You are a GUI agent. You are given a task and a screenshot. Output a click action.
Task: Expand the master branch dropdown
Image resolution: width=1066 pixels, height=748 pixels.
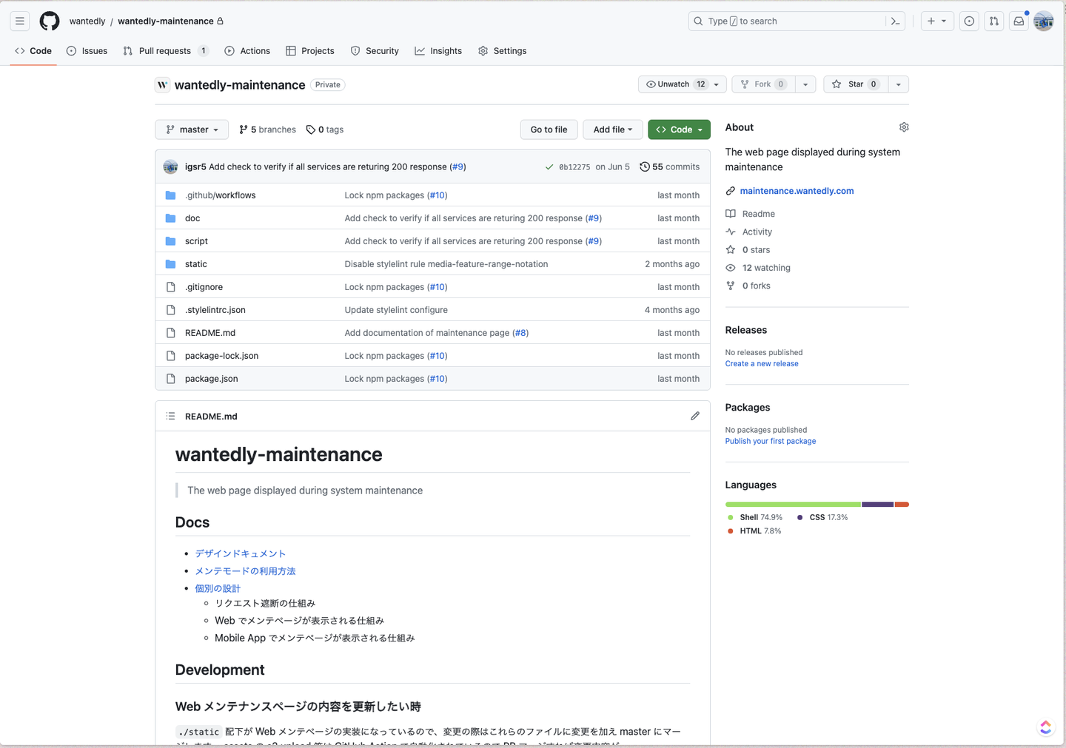click(192, 129)
